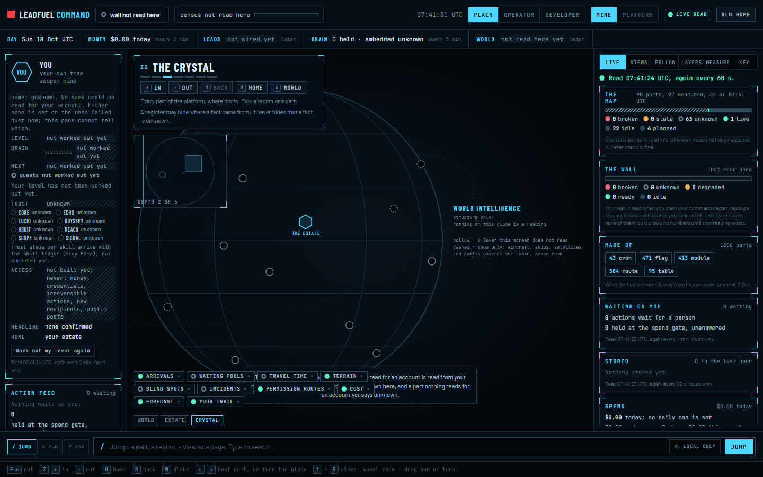Remove the Incidents layer chip

[x=245, y=389]
